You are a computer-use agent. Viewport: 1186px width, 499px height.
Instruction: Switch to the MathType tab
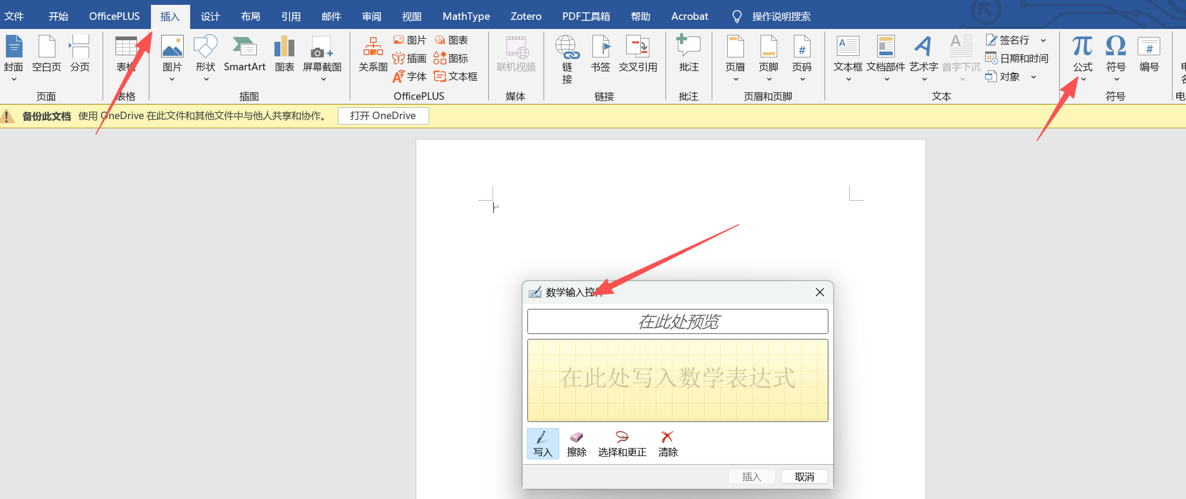point(466,16)
